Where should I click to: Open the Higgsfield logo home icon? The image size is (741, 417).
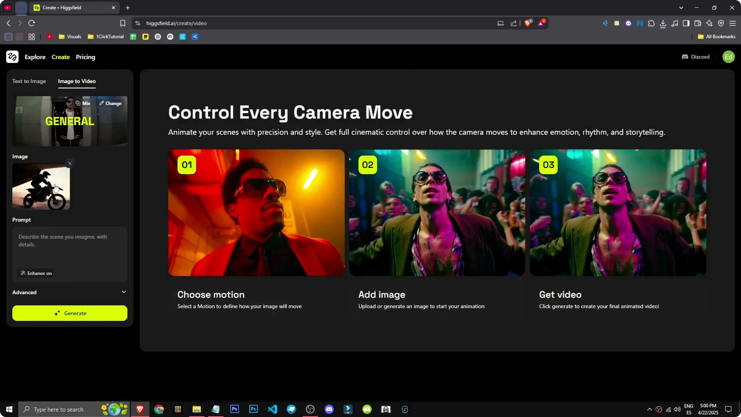(12, 57)
